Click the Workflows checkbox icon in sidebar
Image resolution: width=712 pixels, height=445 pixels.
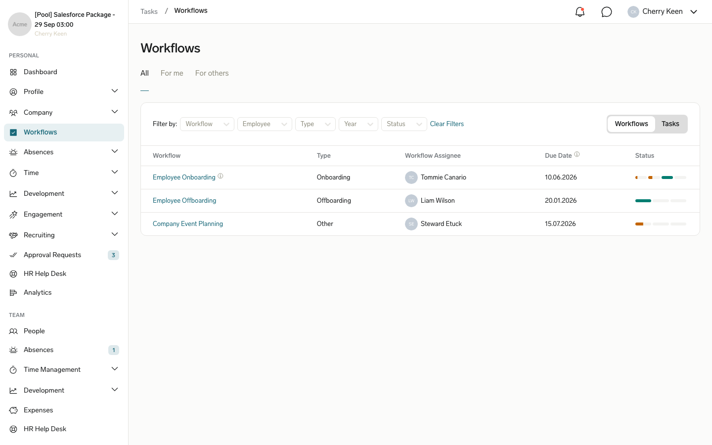coord(13,133)
